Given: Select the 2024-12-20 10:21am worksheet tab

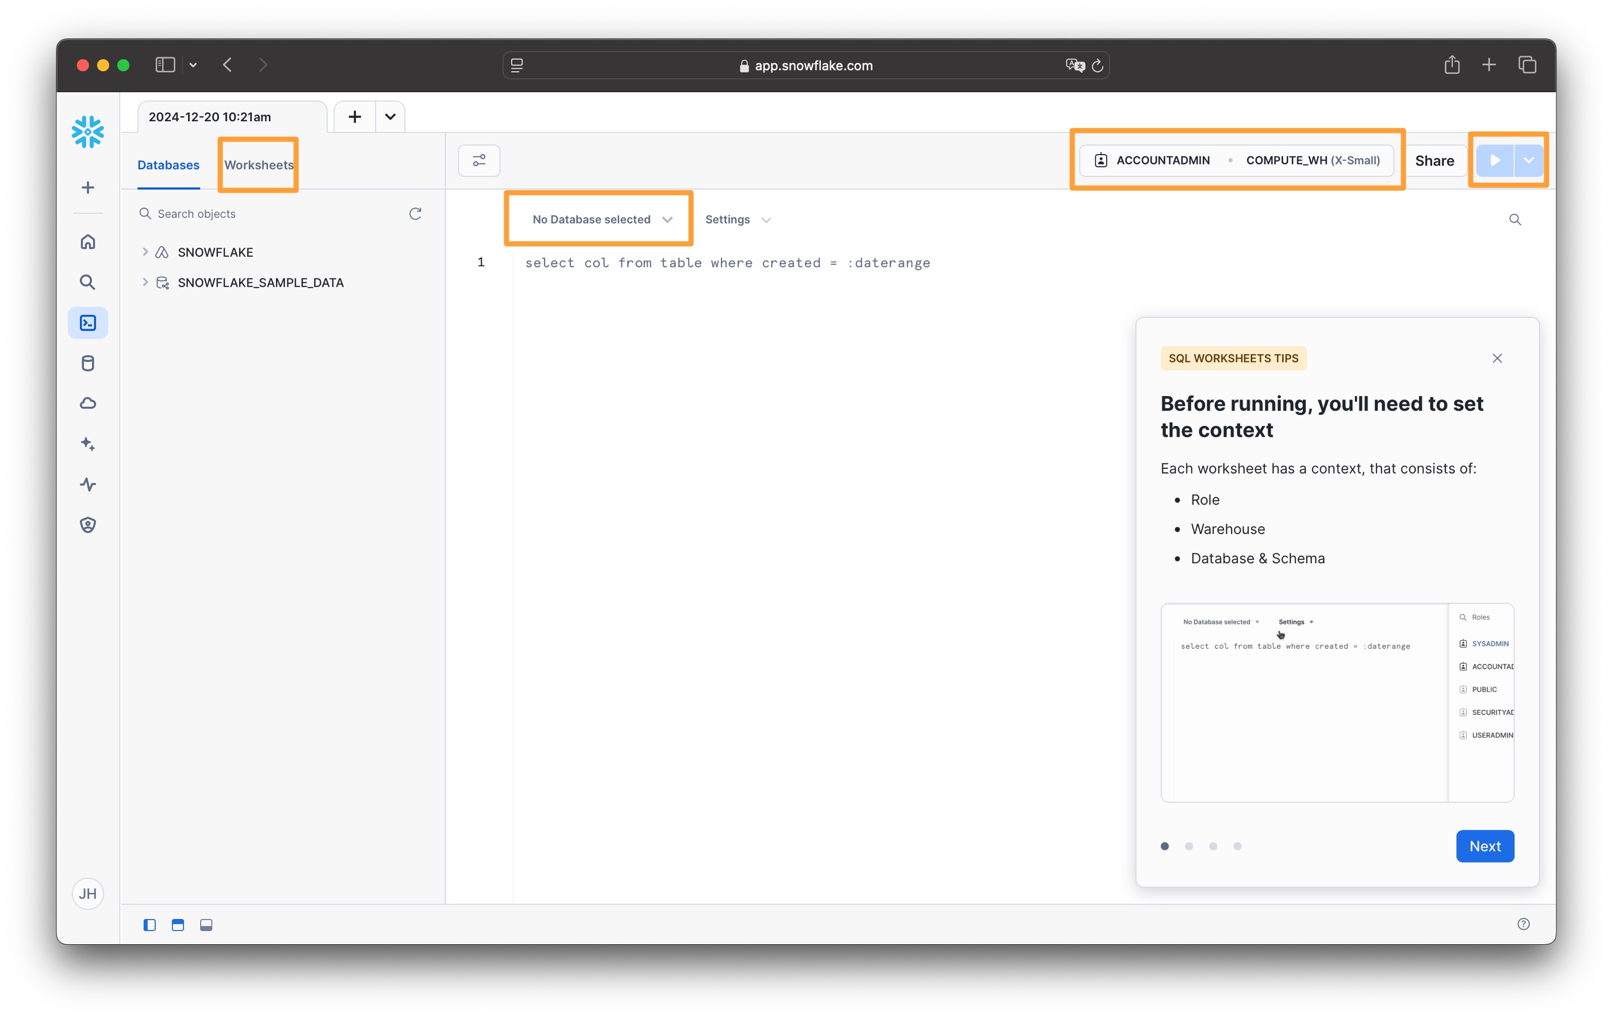Looking at the screenshot, I should 209,117.
